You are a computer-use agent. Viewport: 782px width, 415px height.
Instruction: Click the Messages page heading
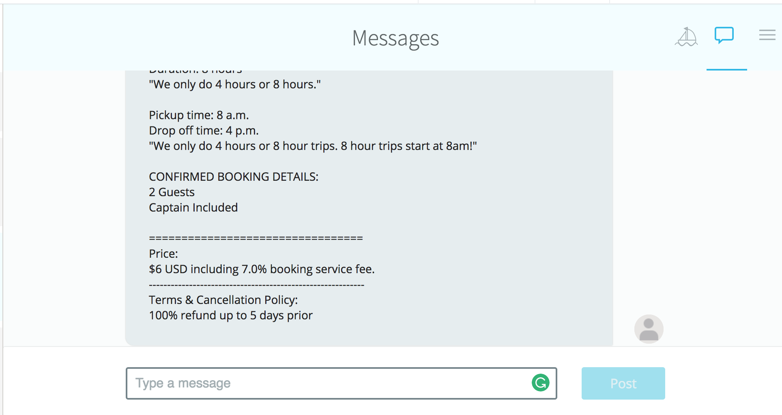(395, 39)
